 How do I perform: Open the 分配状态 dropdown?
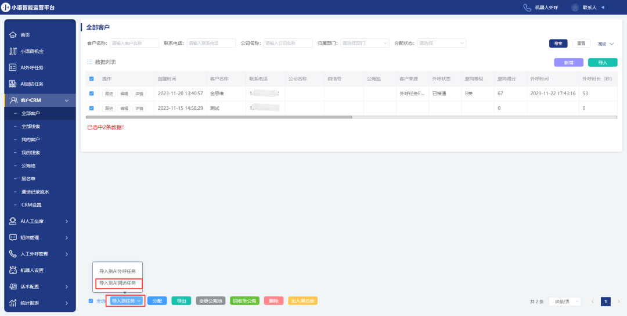tap(441, 43)
